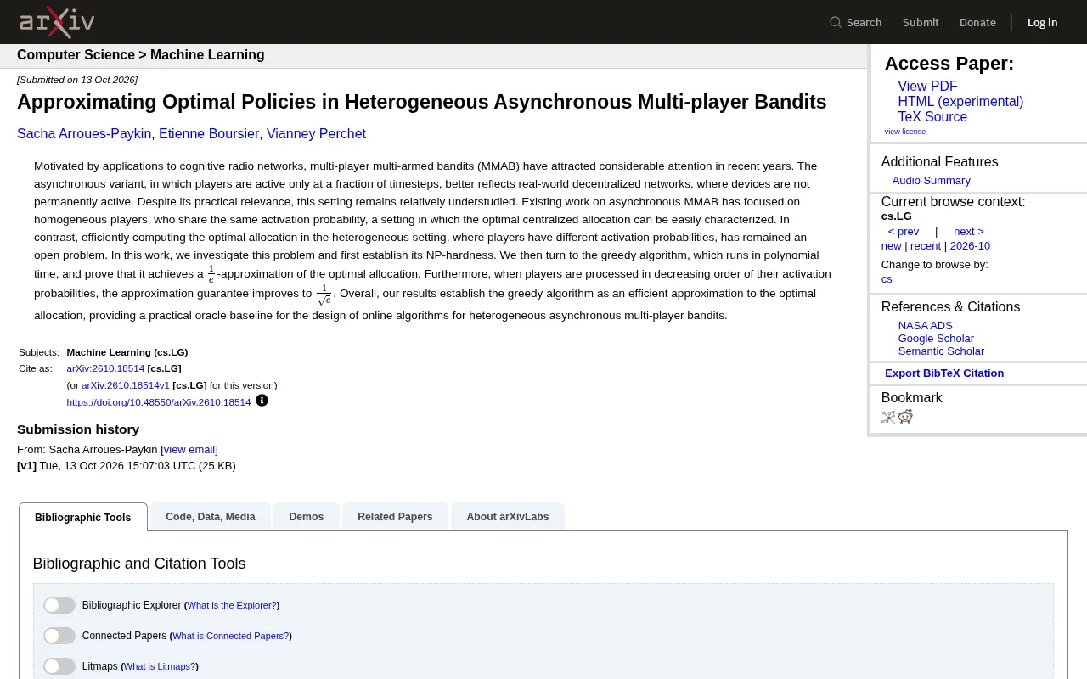Image resolution: width=1087 pixels, height=679 pixels.
Task: Change browse context to cs
Action: [887, 279]
